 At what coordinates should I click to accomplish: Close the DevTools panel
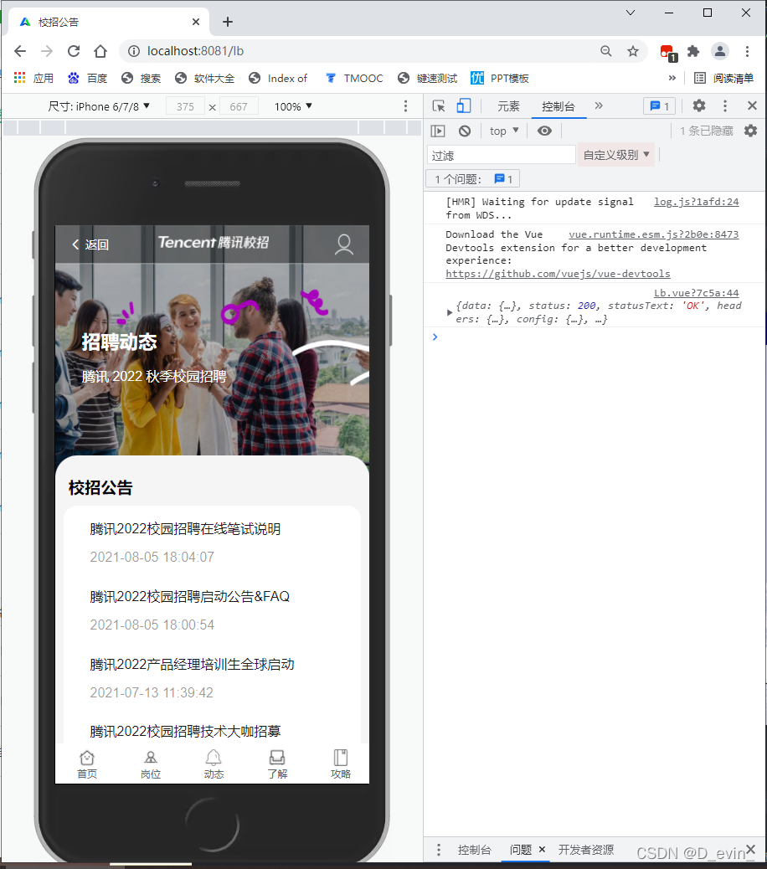752,105
